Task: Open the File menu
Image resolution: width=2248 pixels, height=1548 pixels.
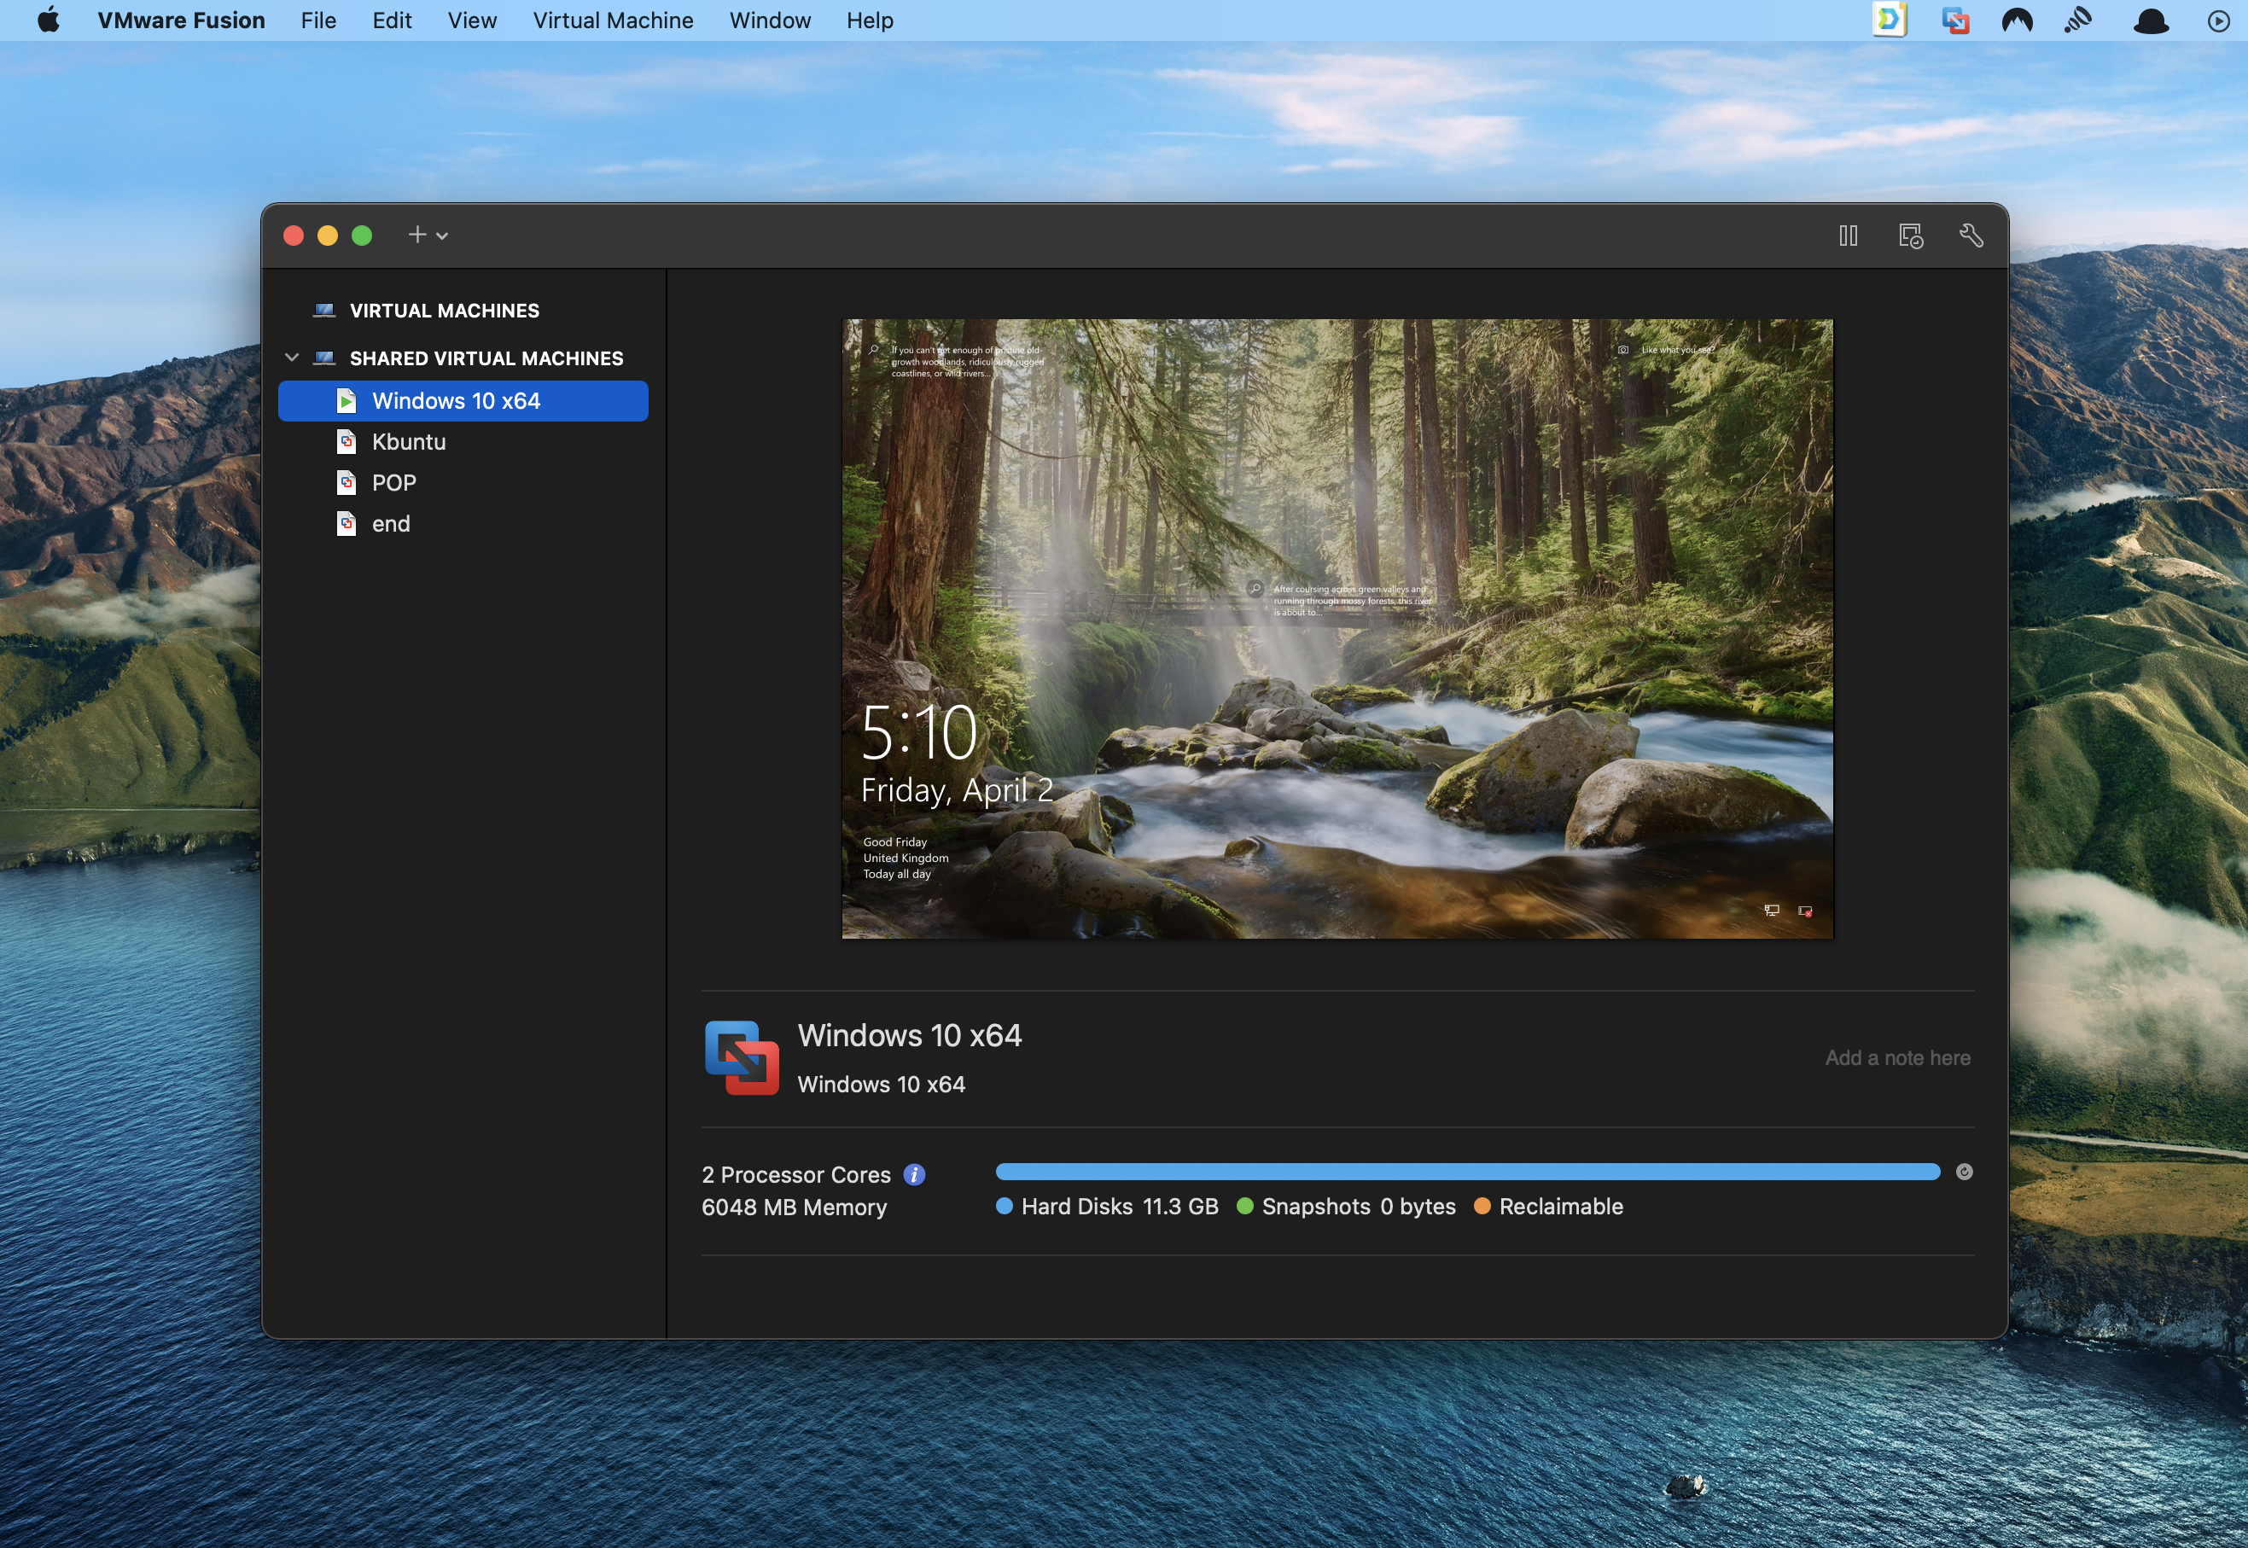Action: [318, 20]
